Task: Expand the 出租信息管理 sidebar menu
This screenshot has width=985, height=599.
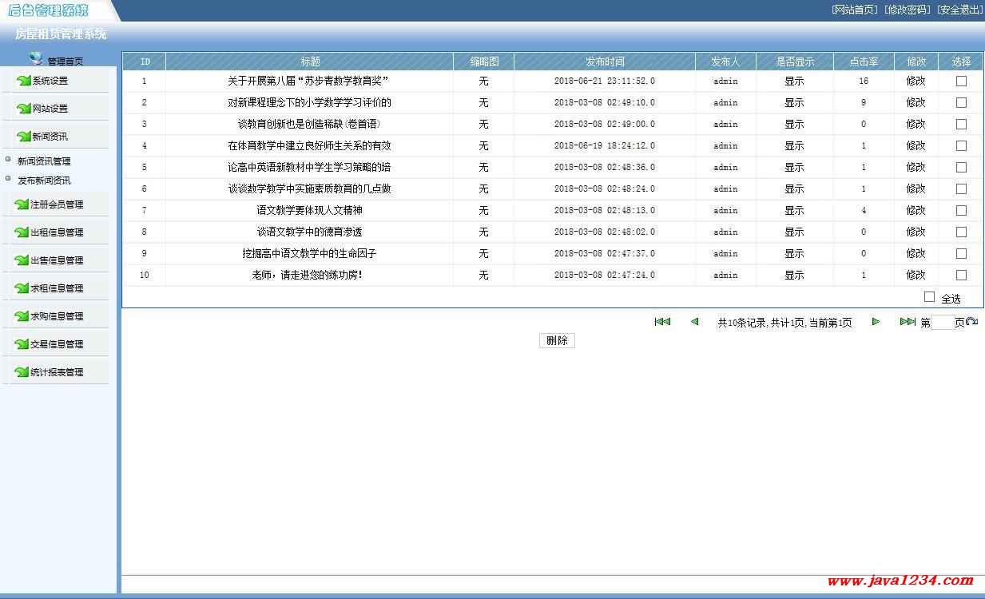Action: click(x=56, y=232)
